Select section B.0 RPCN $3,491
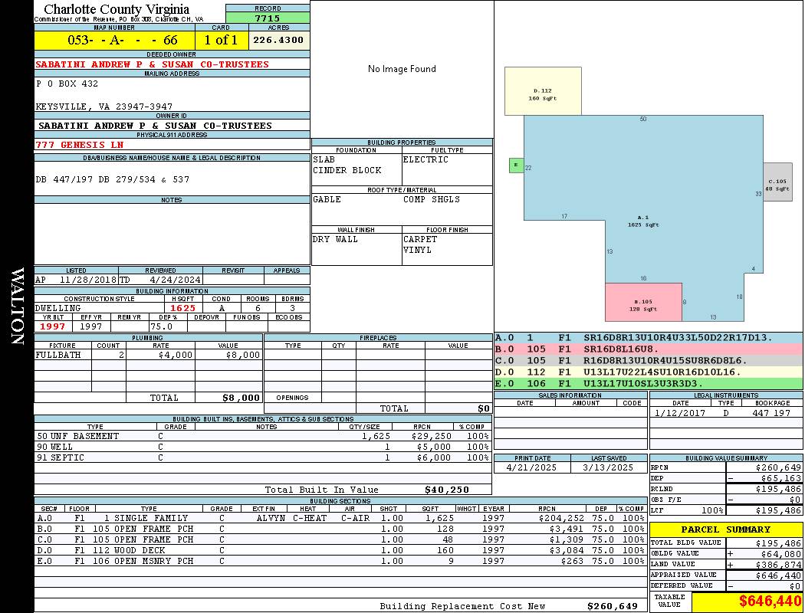This screenshot has height=613, width=805. click(567, 529)
